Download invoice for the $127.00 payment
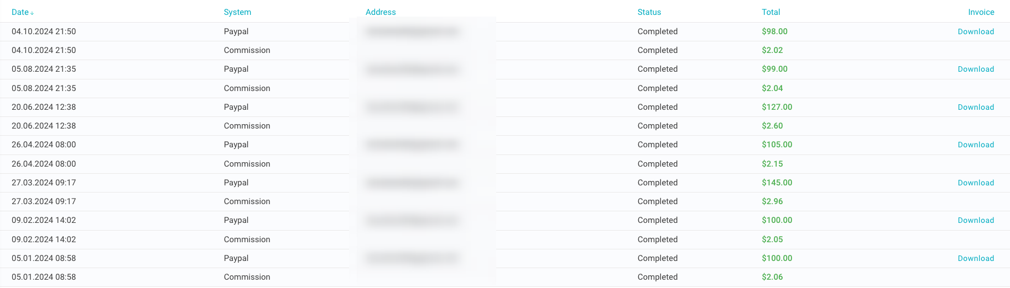Screen dimensions: 1010x288 (x=976, y=107)
